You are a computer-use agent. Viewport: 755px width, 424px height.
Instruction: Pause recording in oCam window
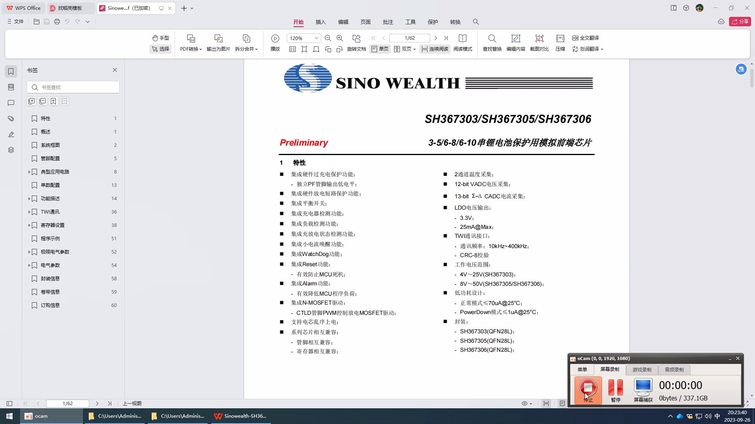[x=615, y=390]
